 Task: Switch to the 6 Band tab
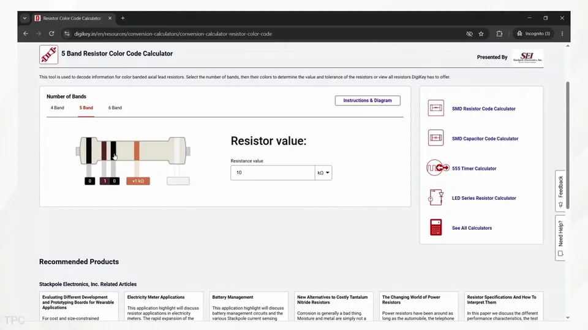(115, 108)
